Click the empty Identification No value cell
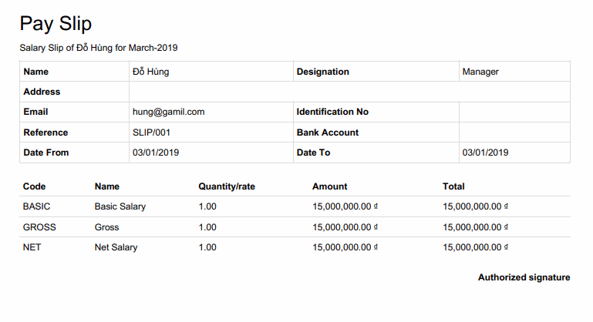Viewport: 593px width, 322px height. [514, 112]
